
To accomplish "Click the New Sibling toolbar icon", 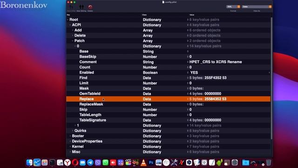I will [x=81, y=7].
